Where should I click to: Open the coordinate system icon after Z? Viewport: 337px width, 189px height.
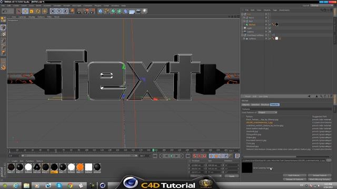click(72, 11)
